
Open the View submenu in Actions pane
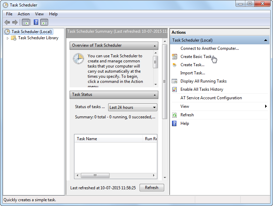pyautogui.click(x=185, y=106)
